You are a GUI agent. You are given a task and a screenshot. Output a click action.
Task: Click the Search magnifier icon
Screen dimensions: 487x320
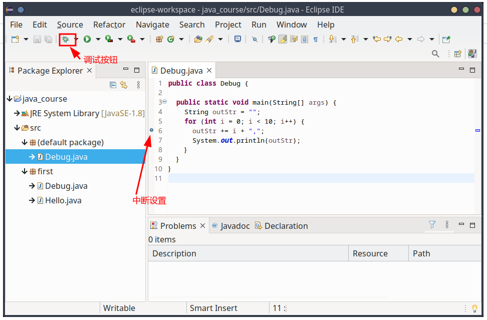tap(435, 54)
